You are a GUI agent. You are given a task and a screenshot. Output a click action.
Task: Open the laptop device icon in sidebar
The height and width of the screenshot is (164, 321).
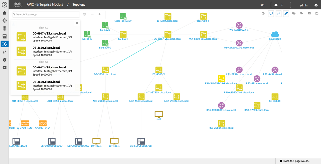pos(4,36)
